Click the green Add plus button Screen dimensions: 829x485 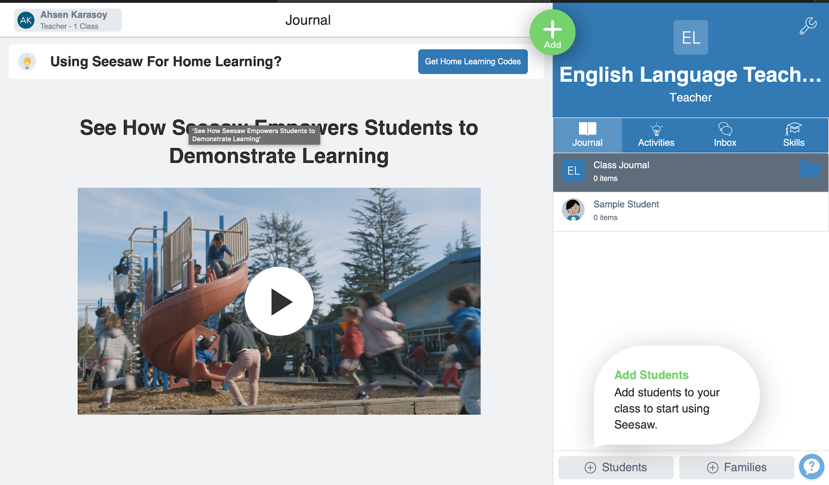click(x=552, y=32)
